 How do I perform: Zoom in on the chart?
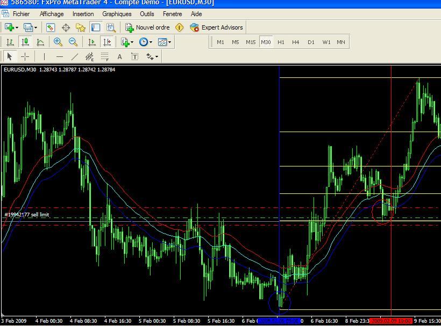point(58,42)
